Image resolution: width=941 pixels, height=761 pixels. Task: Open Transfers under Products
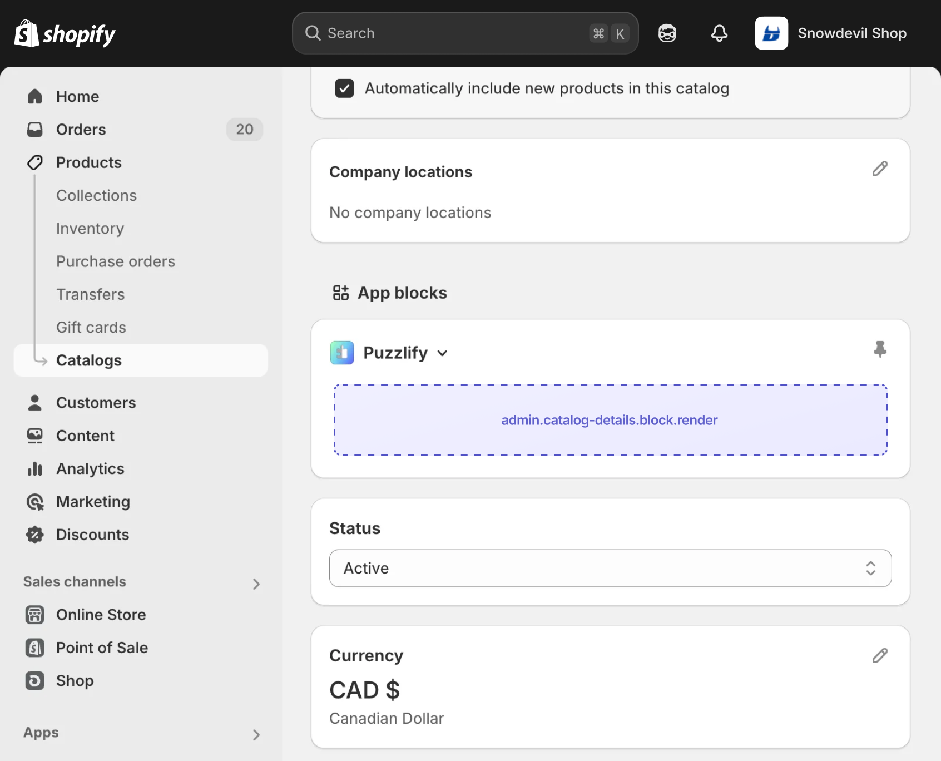coord(91,294)
